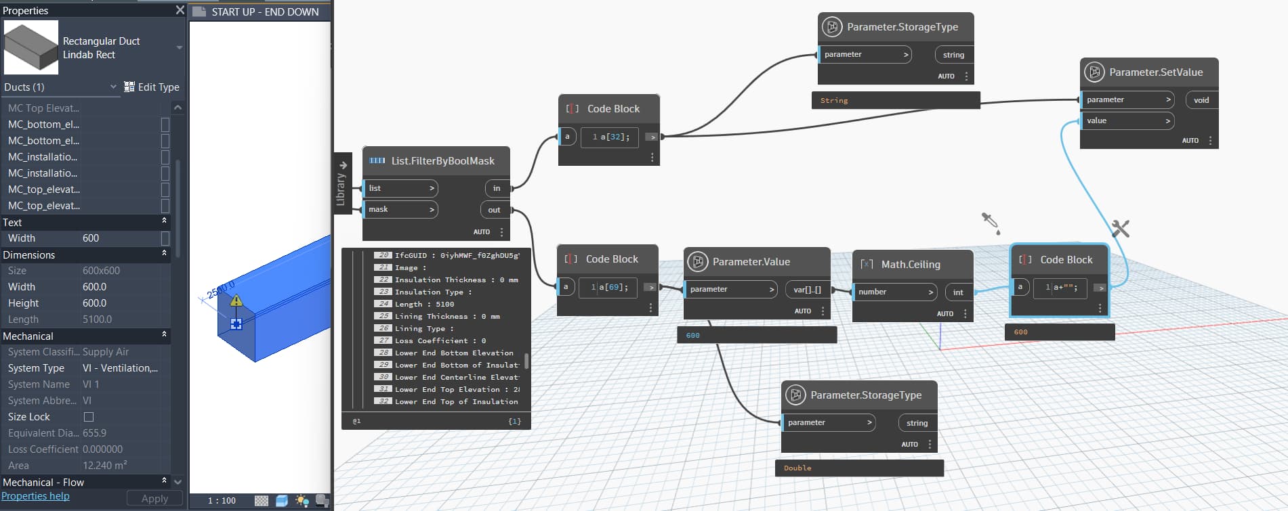Click the 'Length : 5100' list row
Image resolution: width=1288 pixels, height=511 pixels.
425,305
